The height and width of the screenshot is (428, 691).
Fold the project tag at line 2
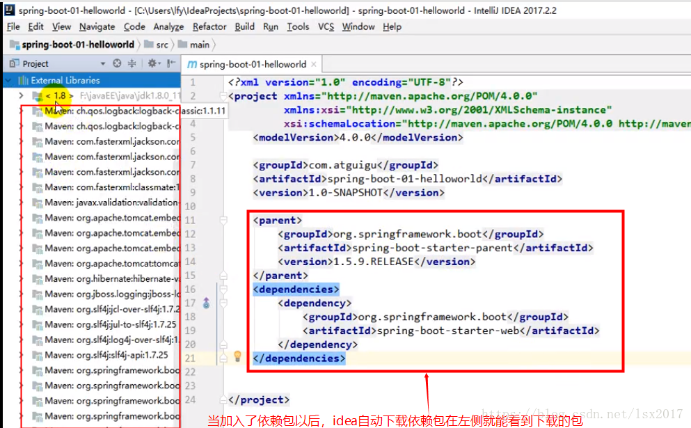[223, 95]
